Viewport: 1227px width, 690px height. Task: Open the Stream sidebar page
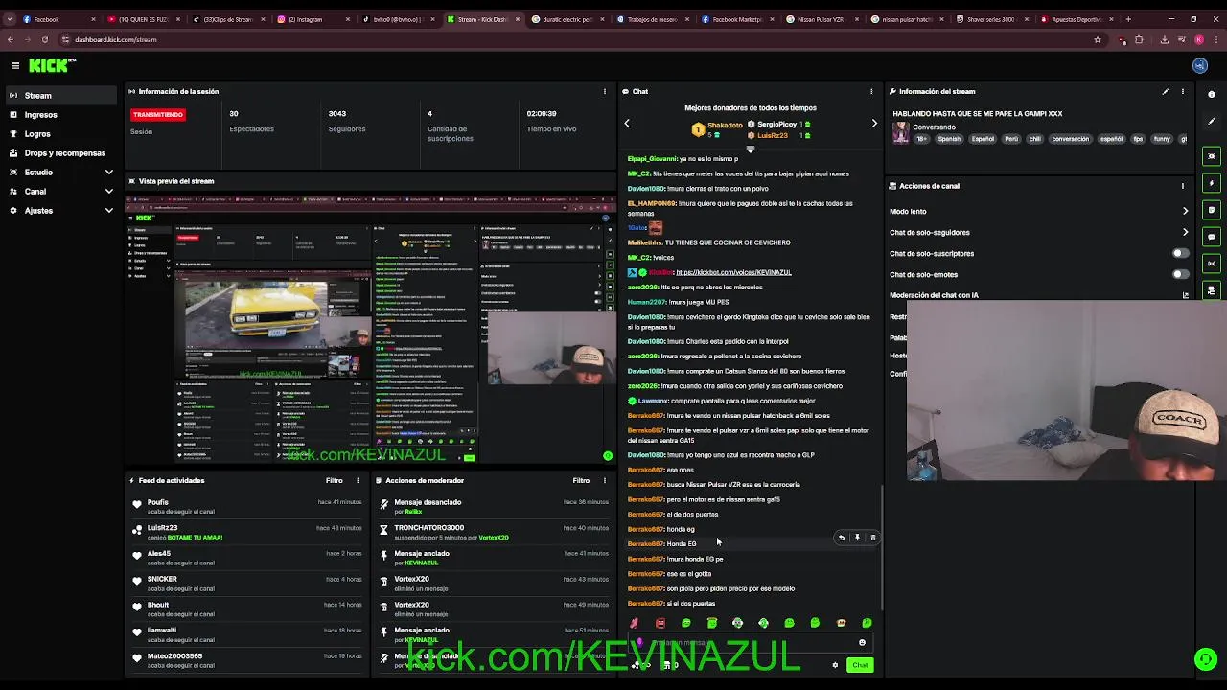pyautogui.click(x=60, y=95)
